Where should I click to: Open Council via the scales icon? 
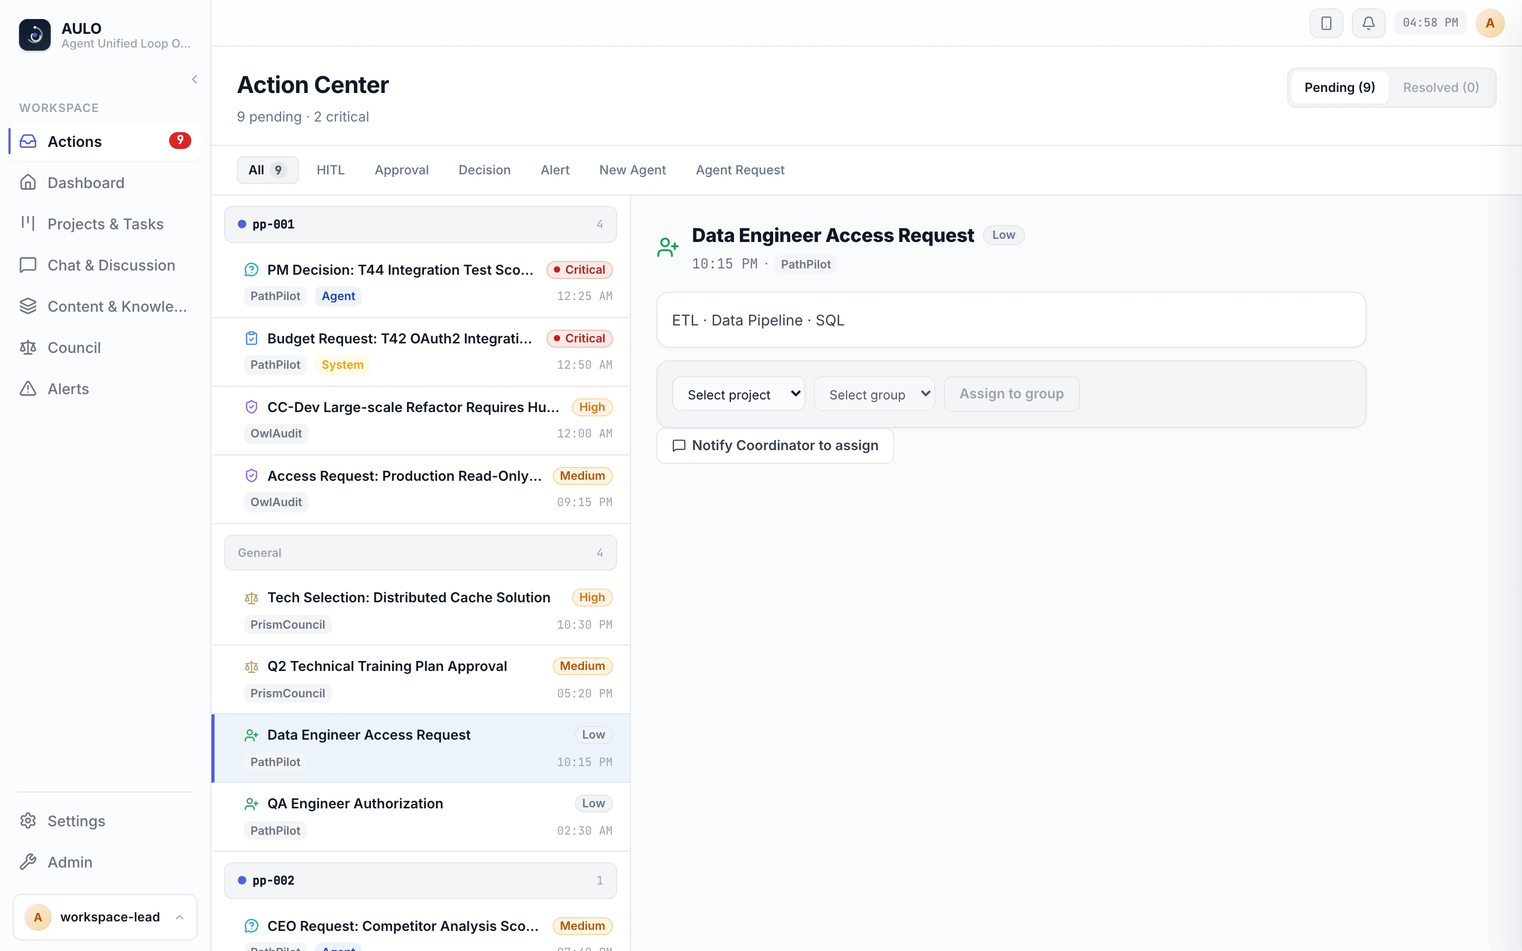coord(29,347)
